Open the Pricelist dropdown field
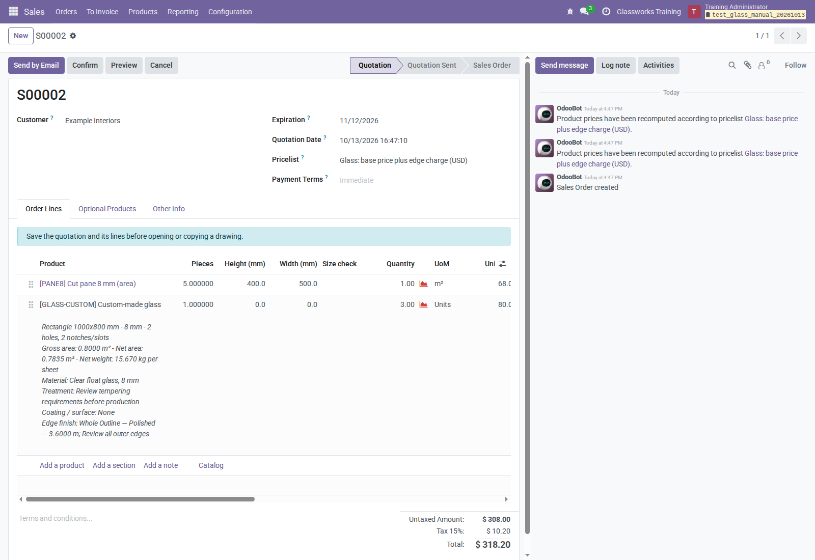The width and height of the screenshot is (815, 560). pyautogui.click(x=425, y=160)
